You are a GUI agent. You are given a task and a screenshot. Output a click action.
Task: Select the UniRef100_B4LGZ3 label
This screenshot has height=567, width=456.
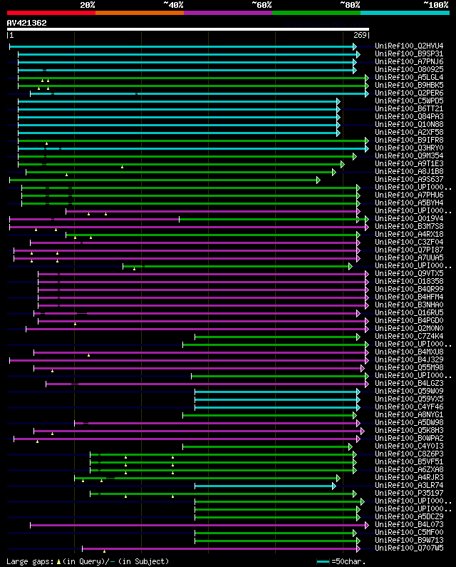point(409,383)
